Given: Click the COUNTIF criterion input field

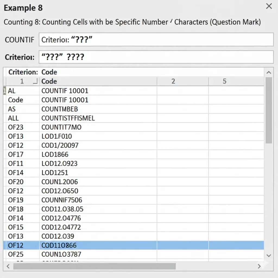Looking at the screenshot, I should tap(156, 40).
